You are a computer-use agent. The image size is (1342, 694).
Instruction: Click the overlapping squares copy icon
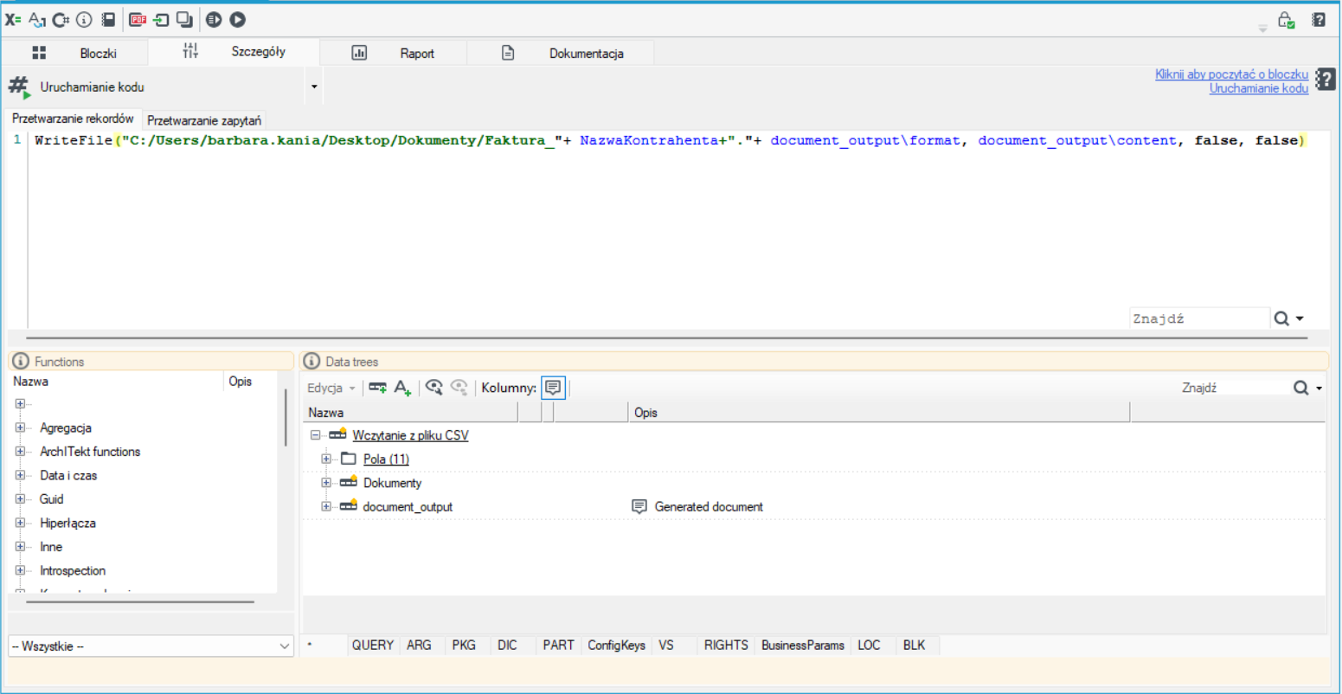[184, 19]
